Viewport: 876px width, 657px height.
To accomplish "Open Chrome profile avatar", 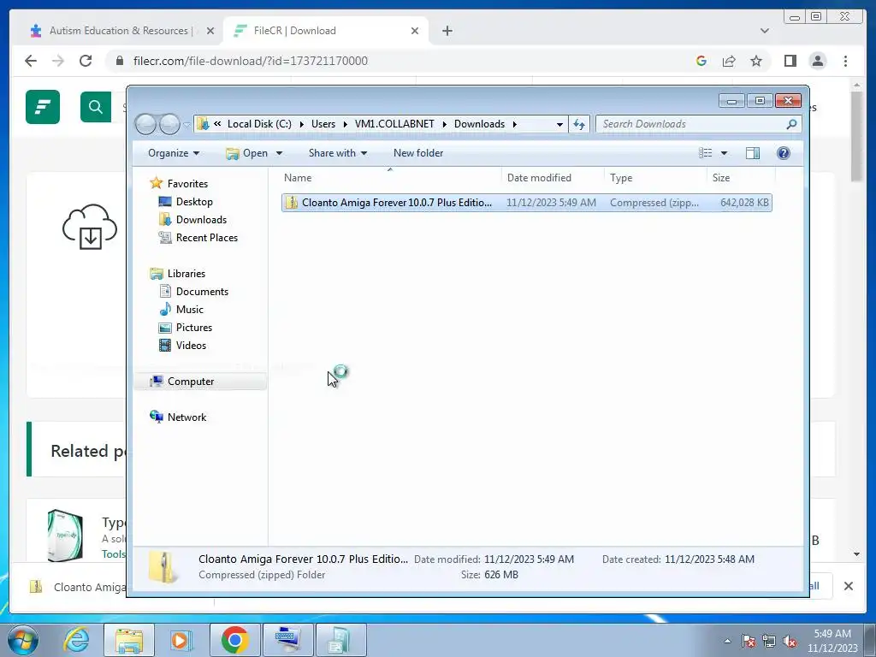I will tap(817, 61).
